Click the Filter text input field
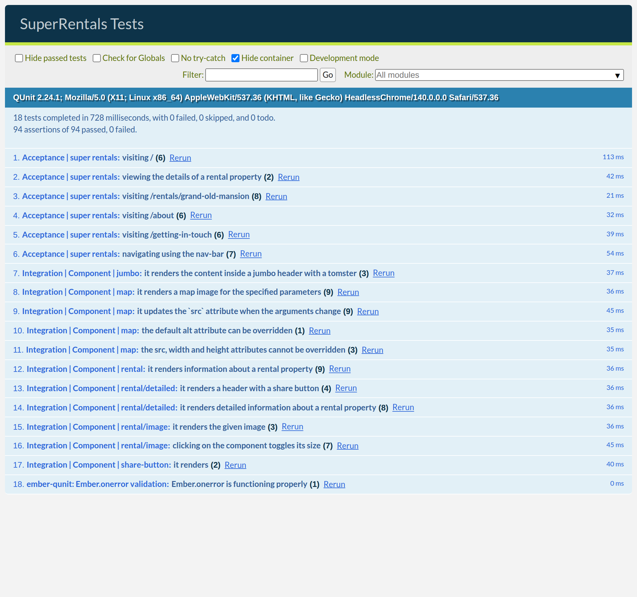Viewport: 637px width, 597px height. tap(261, 75)
